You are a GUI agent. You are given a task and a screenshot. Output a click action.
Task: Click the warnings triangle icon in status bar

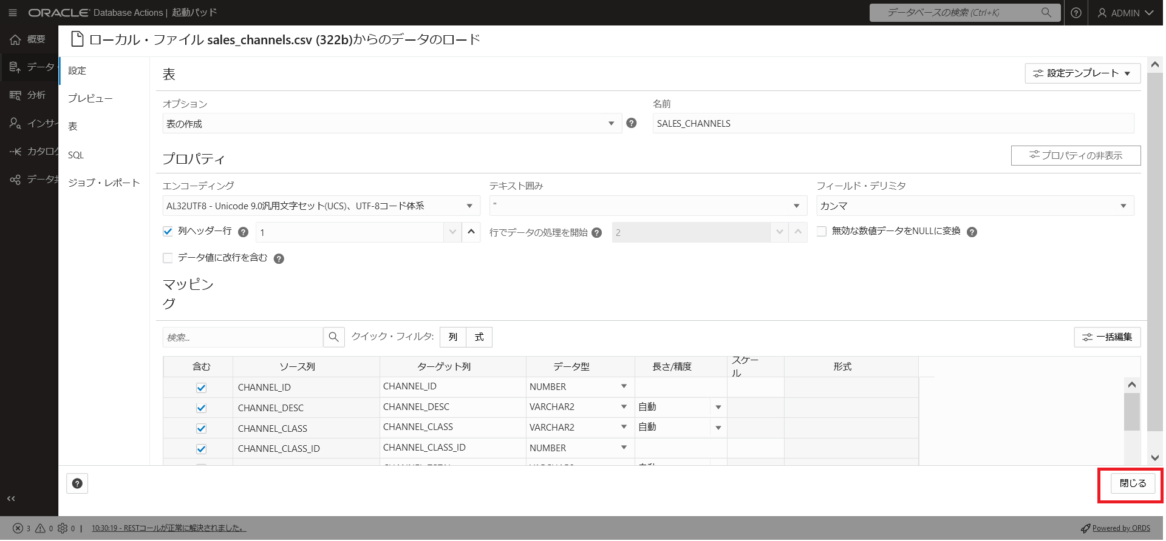click(40, 528)
